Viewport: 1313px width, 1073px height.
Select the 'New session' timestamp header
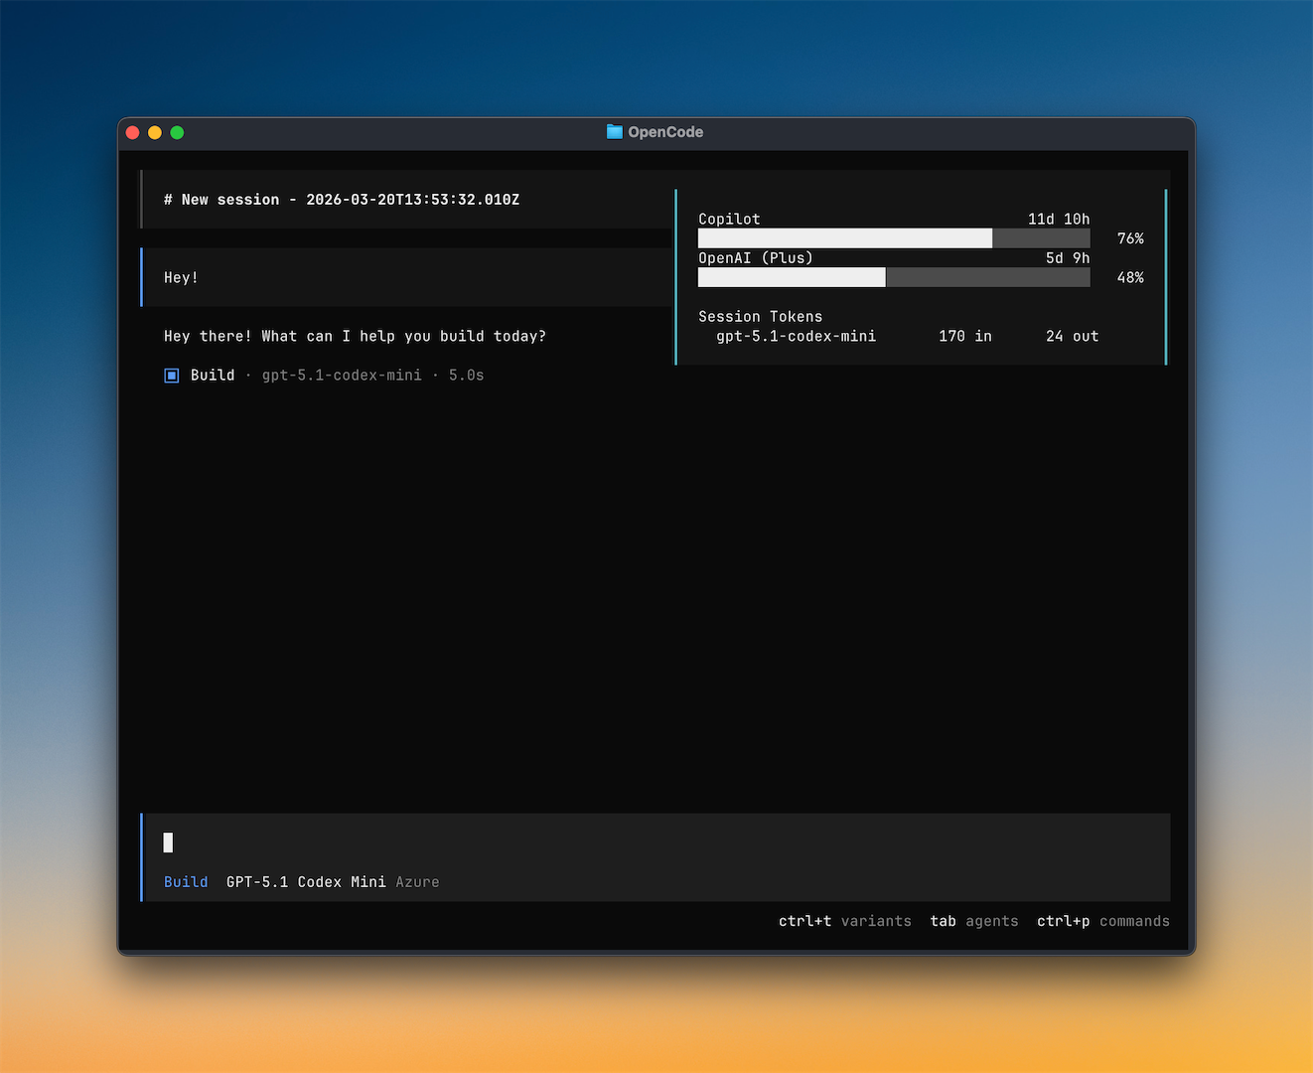click(342, 199)
